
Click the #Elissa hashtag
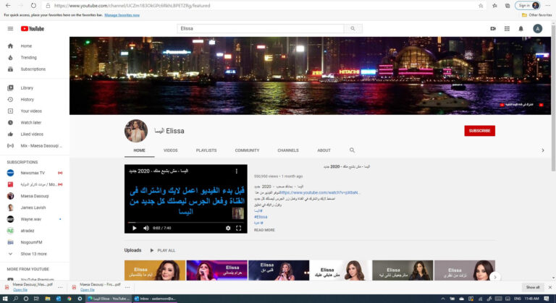(x=261, y=217)
